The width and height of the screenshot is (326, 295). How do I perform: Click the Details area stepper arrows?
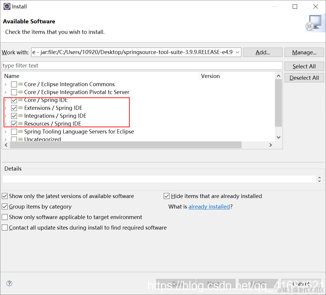[319, 179]
